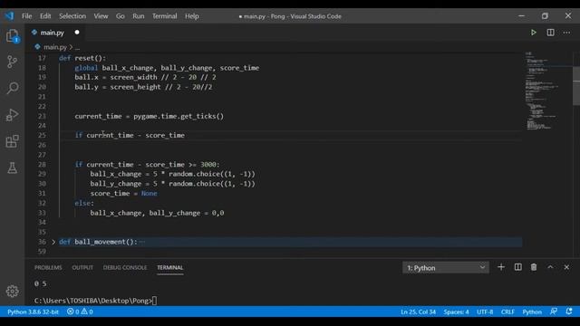Open the Manage settings gear
The height and width of the screenshot is (326, 580).
pyautogui.click(x=12, y=292)
